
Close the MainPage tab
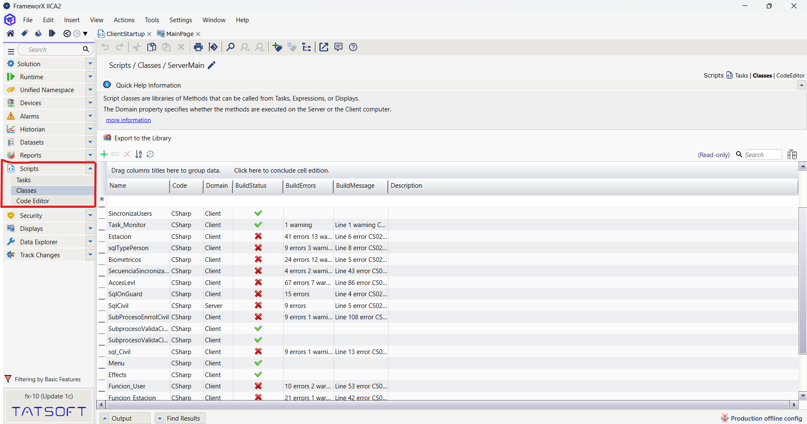(198, 34)
